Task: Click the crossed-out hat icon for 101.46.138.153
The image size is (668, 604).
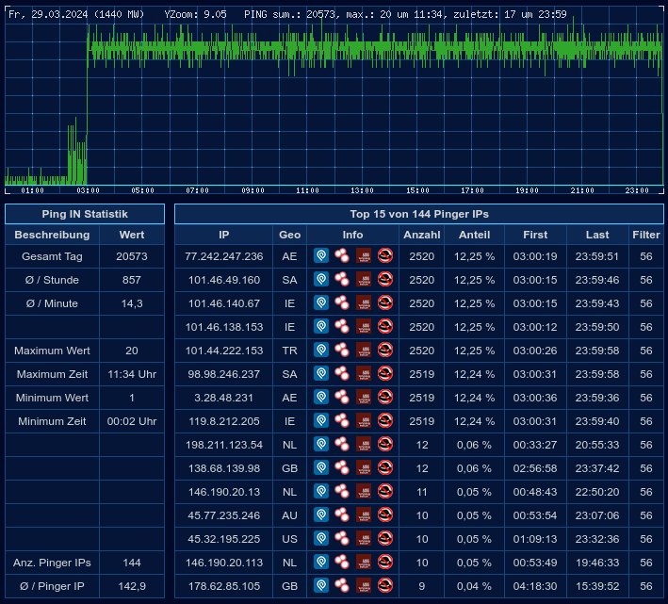Action: (384, 326)
